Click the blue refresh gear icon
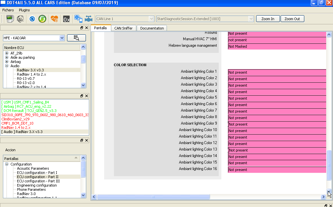 tap(32, 19)
